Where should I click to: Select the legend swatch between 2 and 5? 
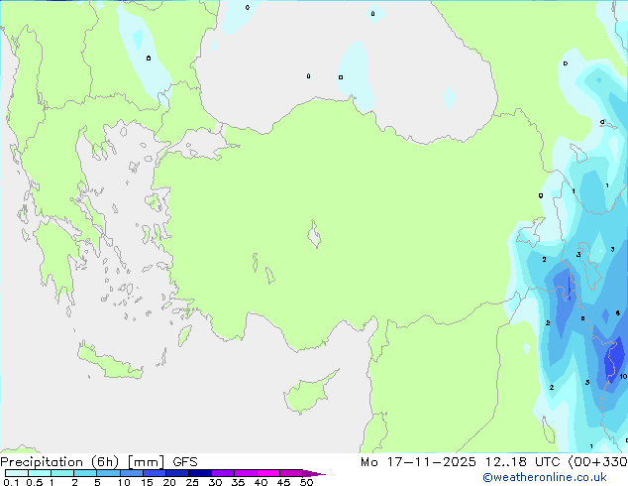[x=85, y=473]
